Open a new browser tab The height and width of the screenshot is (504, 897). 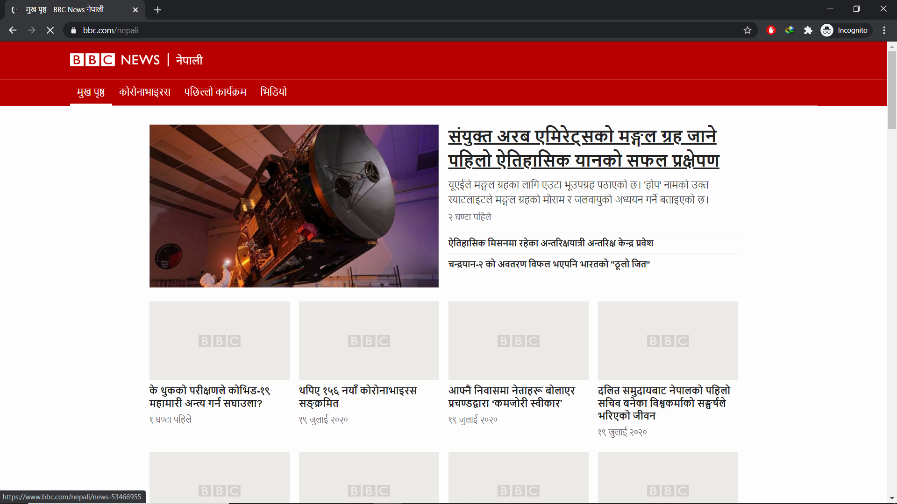[157, 10]
